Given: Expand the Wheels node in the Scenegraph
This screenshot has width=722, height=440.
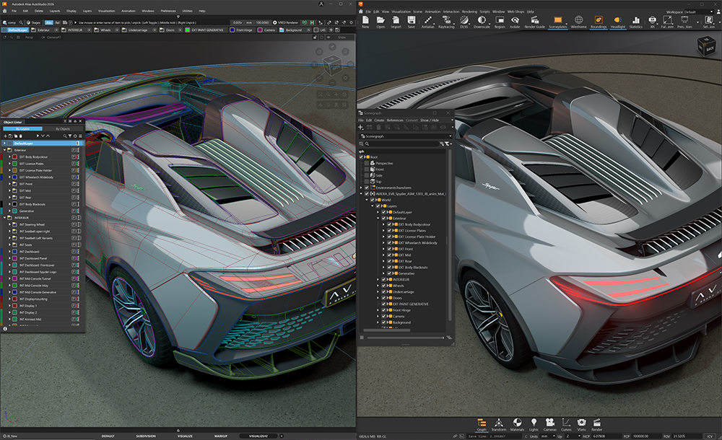Looking at the screenshot, I should click(x=379, y=286).
